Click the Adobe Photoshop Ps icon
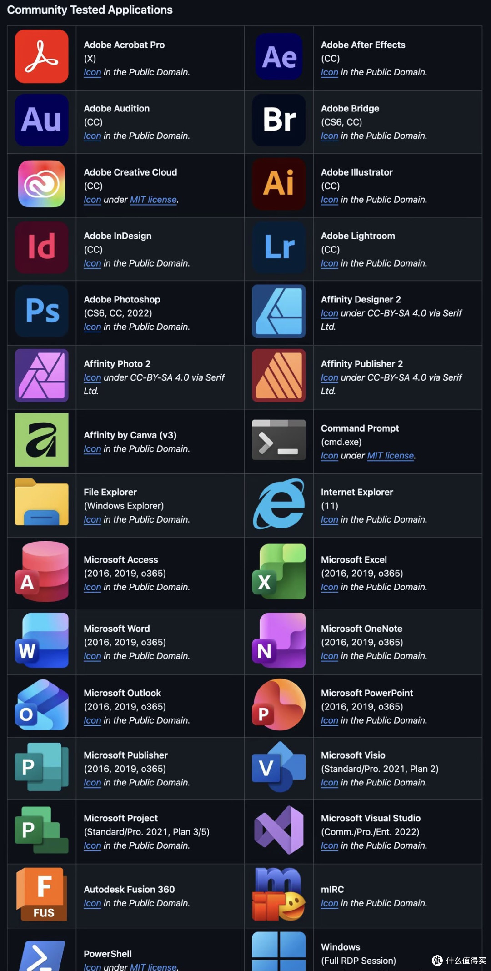Viewport: 491px width, 971px height. tap(42, 311)
